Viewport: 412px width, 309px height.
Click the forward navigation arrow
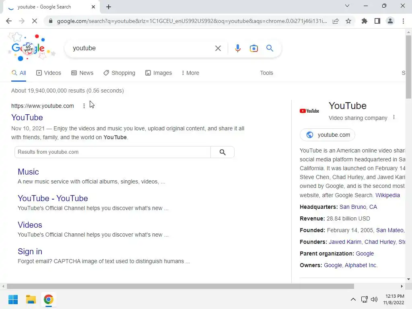[x=22, y=21]
